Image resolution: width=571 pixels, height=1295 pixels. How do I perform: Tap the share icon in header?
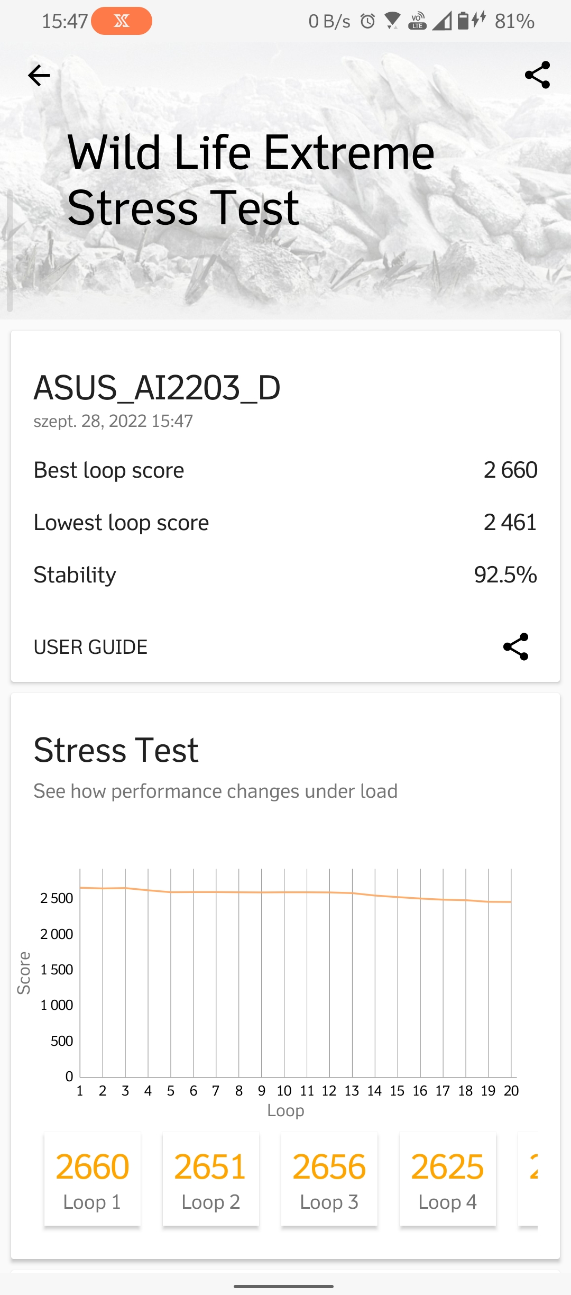pos(537,75)
